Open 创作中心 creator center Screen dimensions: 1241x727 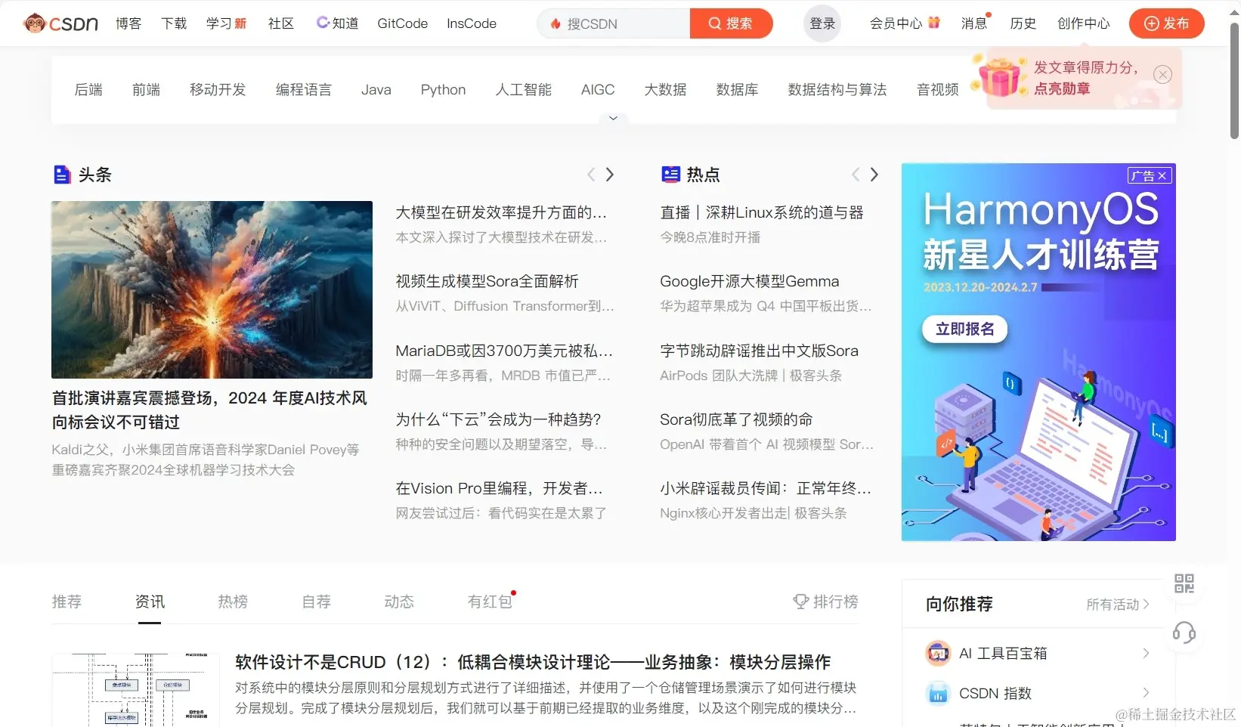[x=1084, y=23]
